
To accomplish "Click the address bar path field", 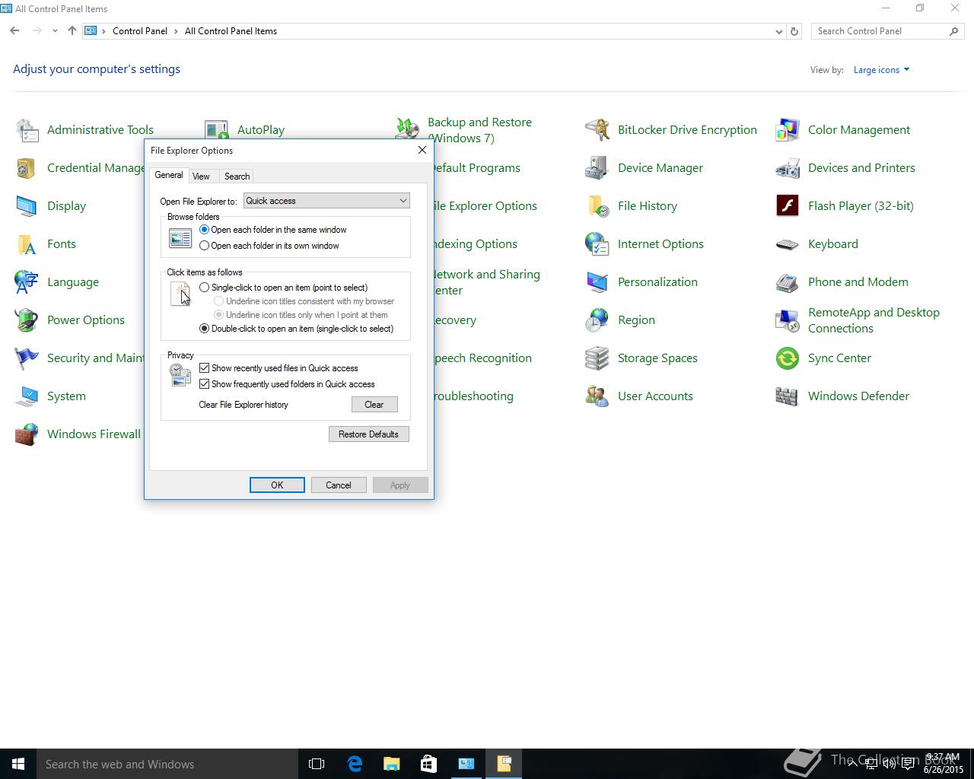I will [434, 31].
